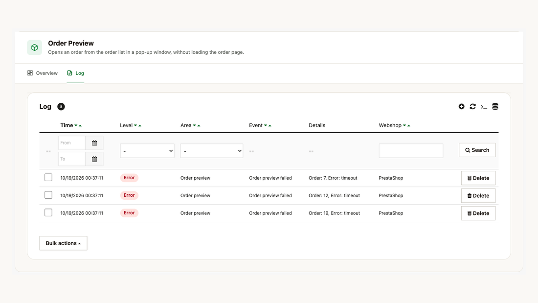Click the Overview grid icon
This screenshot has height=303, width=538.
tap(30, 73)
